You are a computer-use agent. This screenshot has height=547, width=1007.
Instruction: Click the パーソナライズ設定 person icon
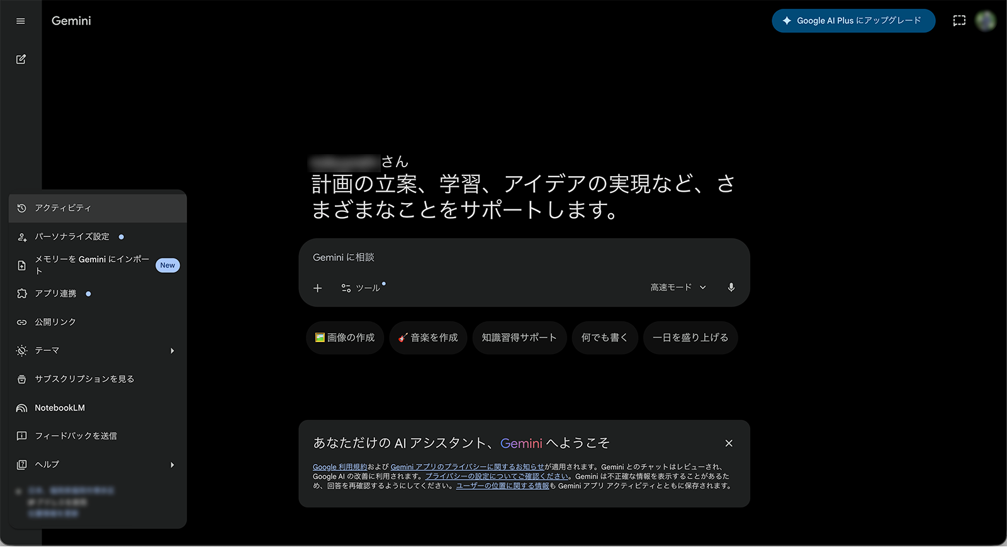click(22, 237)
